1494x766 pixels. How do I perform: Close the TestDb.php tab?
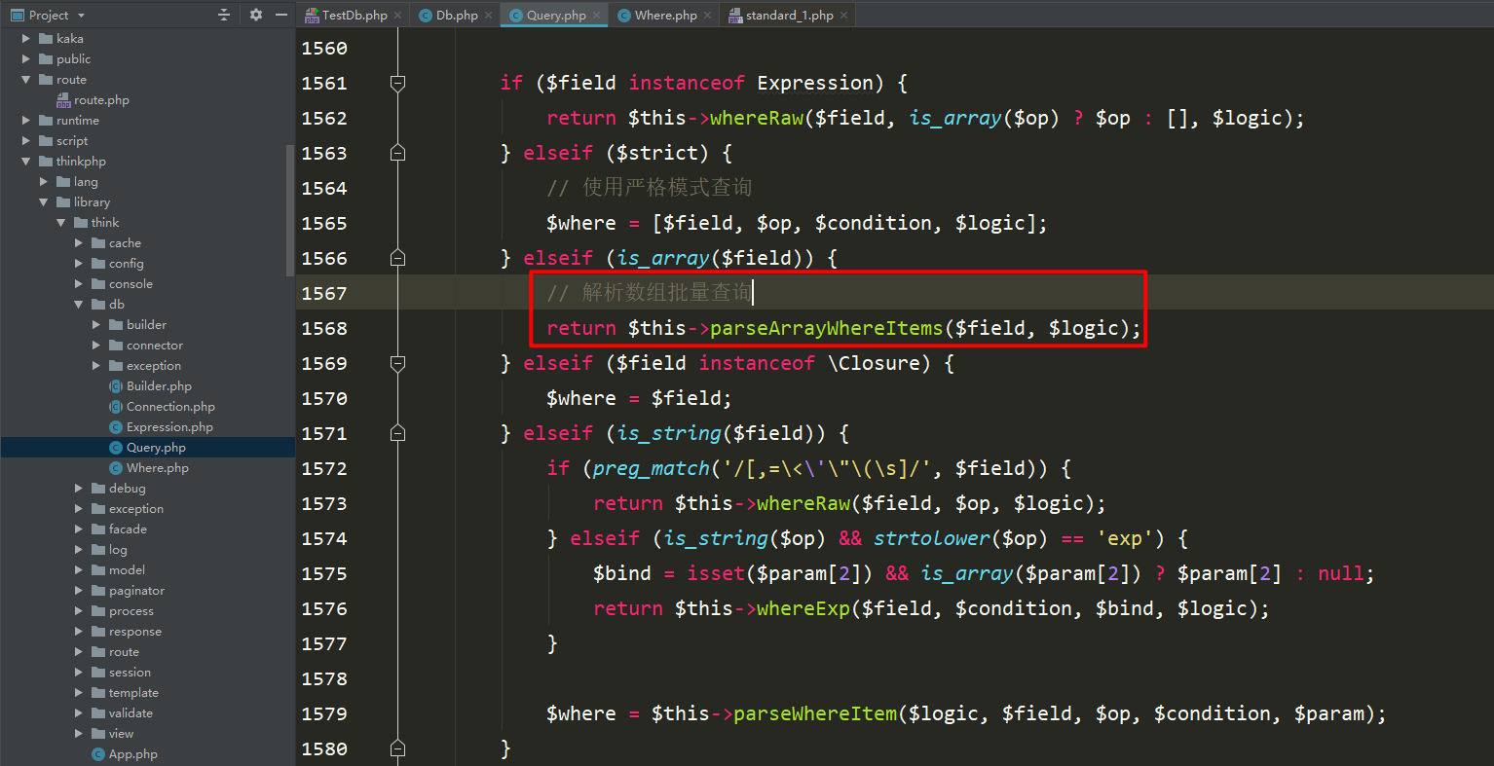click(x=397, y=16)
